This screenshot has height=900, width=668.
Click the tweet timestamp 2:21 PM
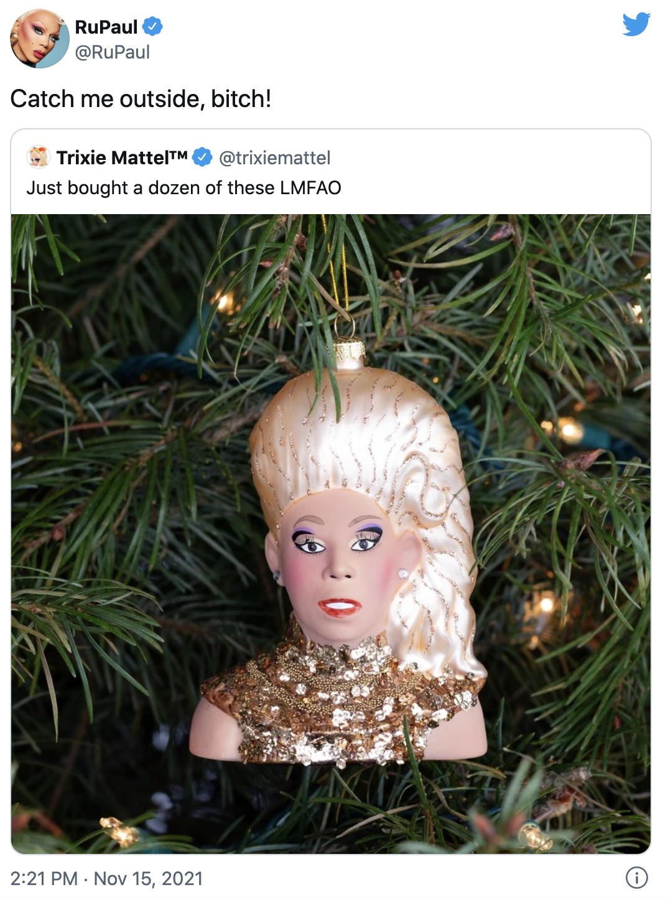44,878
